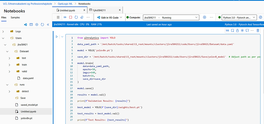The height and width of the screenshot is (124, 264).
Task: Open a terminal from the file explorer toolbar
Action: pos(31,24)
